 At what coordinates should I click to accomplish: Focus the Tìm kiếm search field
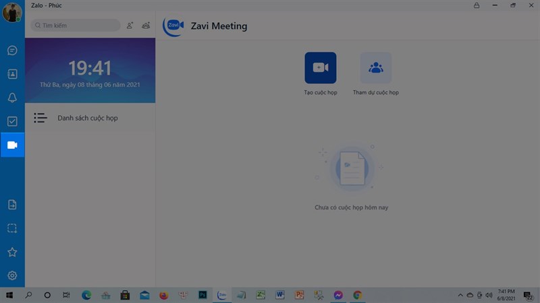[76, 26]
